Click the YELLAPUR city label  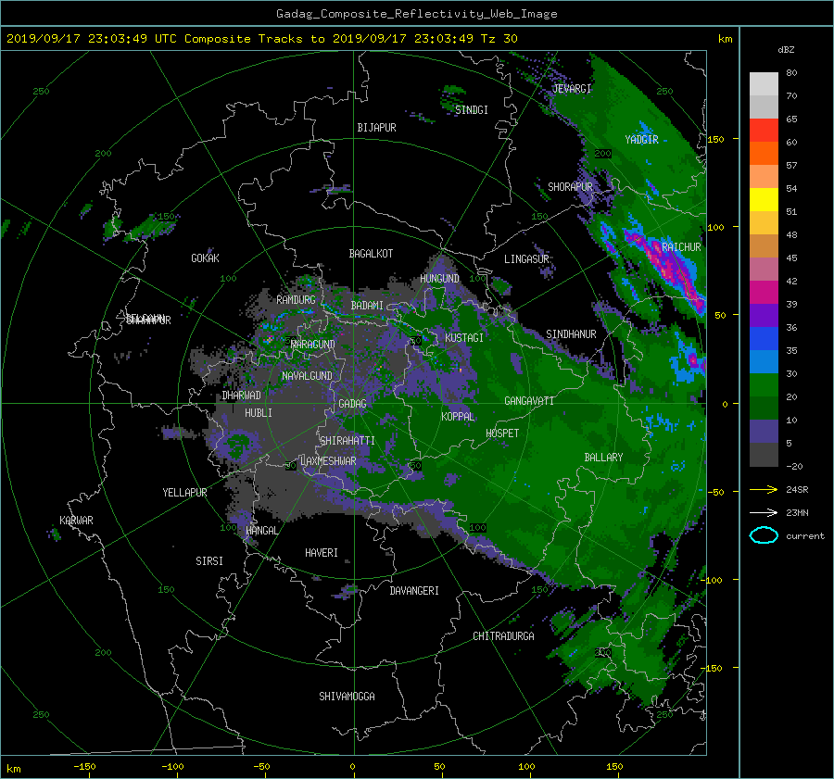(x=184, y=493)
